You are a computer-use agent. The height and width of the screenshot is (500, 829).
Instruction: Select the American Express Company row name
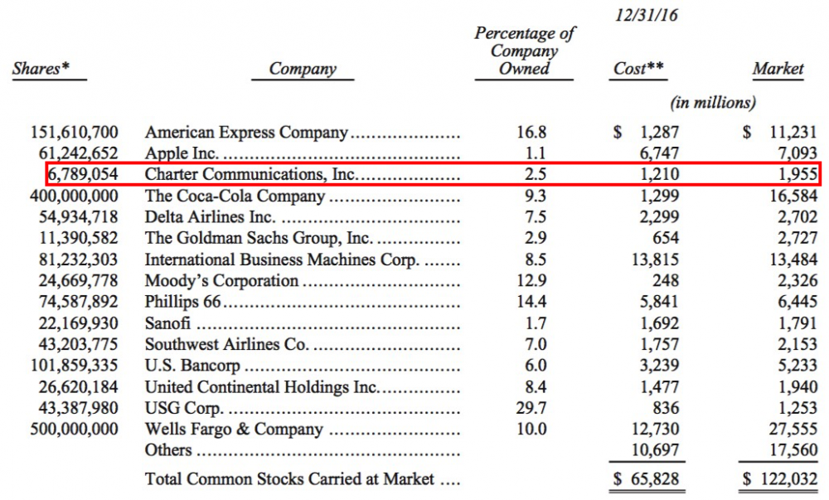[x=247, y=132]
